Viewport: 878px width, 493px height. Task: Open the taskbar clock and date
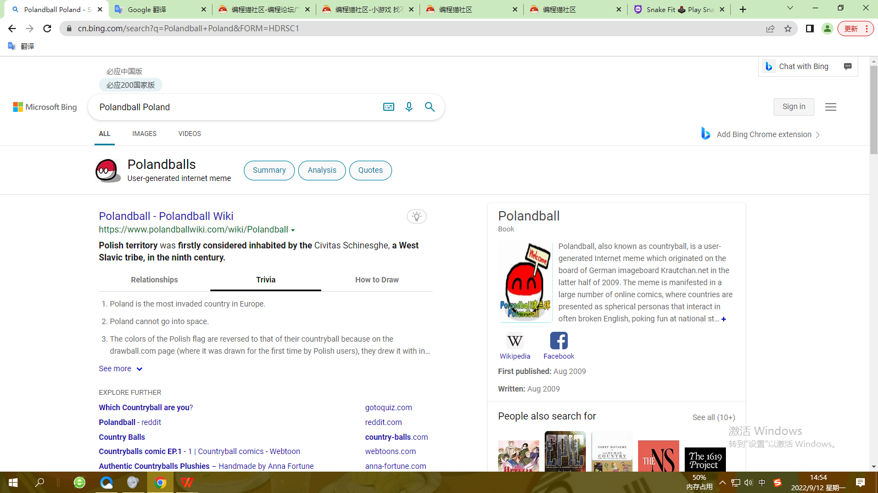click(818, 483)
